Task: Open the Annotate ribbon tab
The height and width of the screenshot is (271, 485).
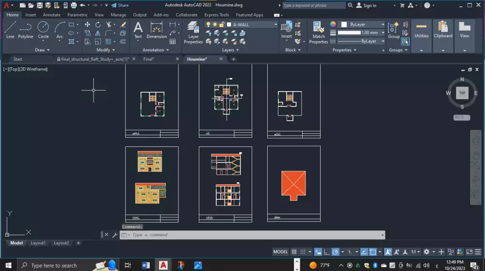Action: pyautogui.click(x=51, y=15)
